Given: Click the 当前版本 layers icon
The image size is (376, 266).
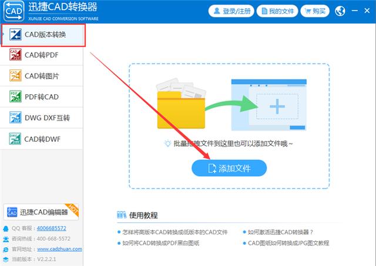Looking at the screenshot, I should pyautogui.click(x=6, y=260).
